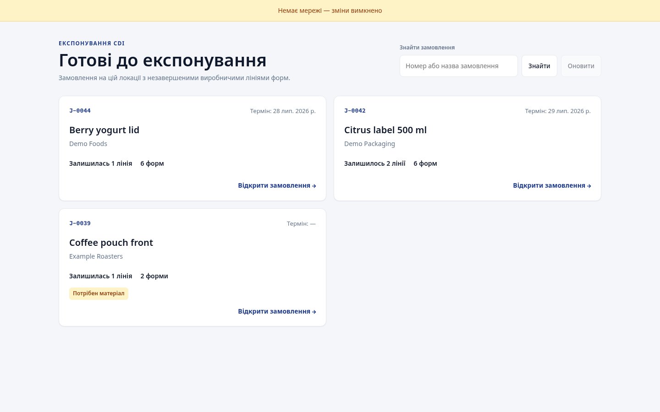660x412 pixels.
Task: Click Залишилось 2 лінії text
Action: [375, 163]
